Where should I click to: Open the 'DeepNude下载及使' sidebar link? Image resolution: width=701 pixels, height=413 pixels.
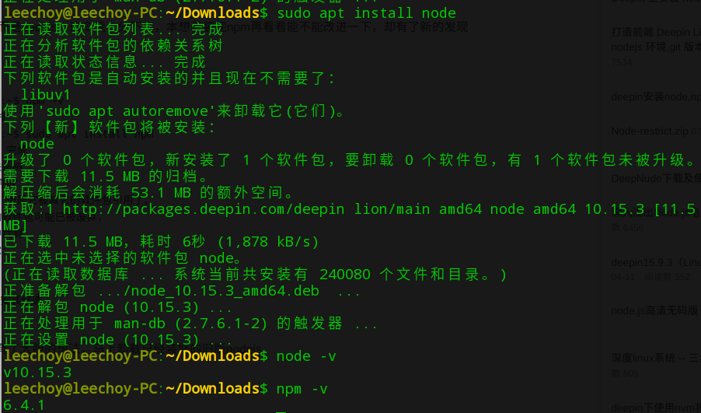[656, 179]
